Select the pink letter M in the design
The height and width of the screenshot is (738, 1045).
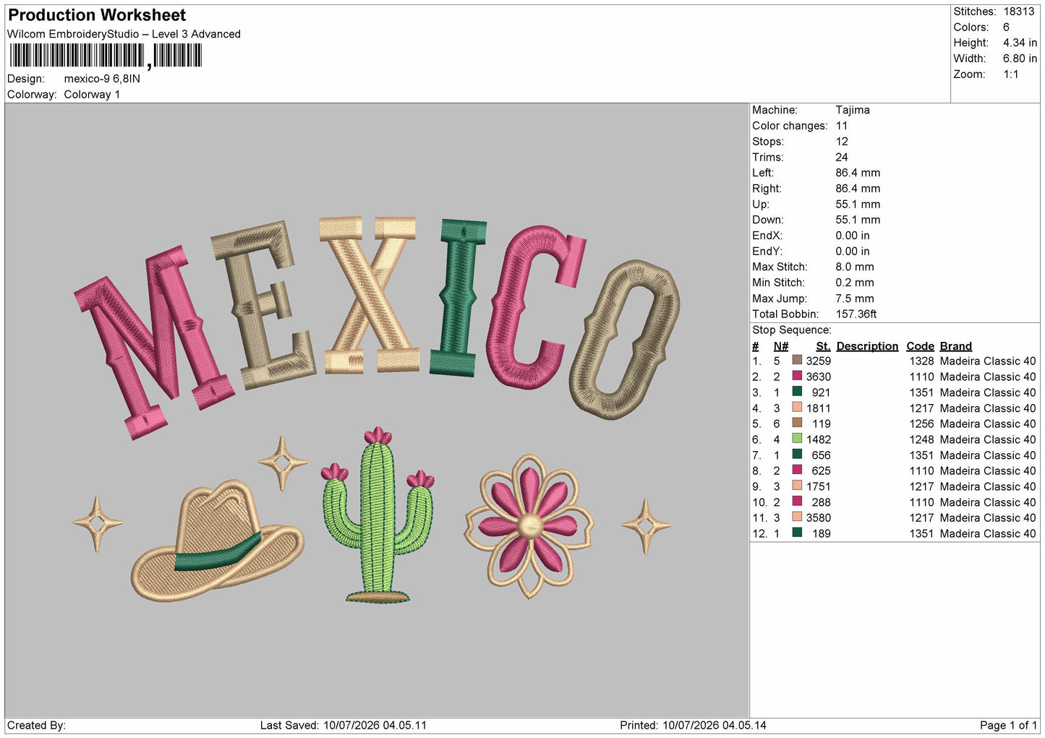[x=155, y=342]
